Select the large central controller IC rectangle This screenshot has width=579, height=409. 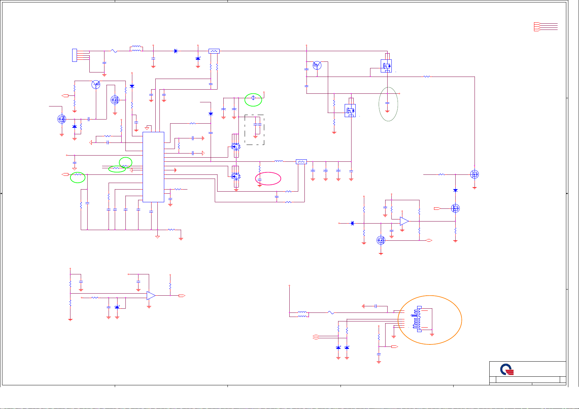click(153, 167)
